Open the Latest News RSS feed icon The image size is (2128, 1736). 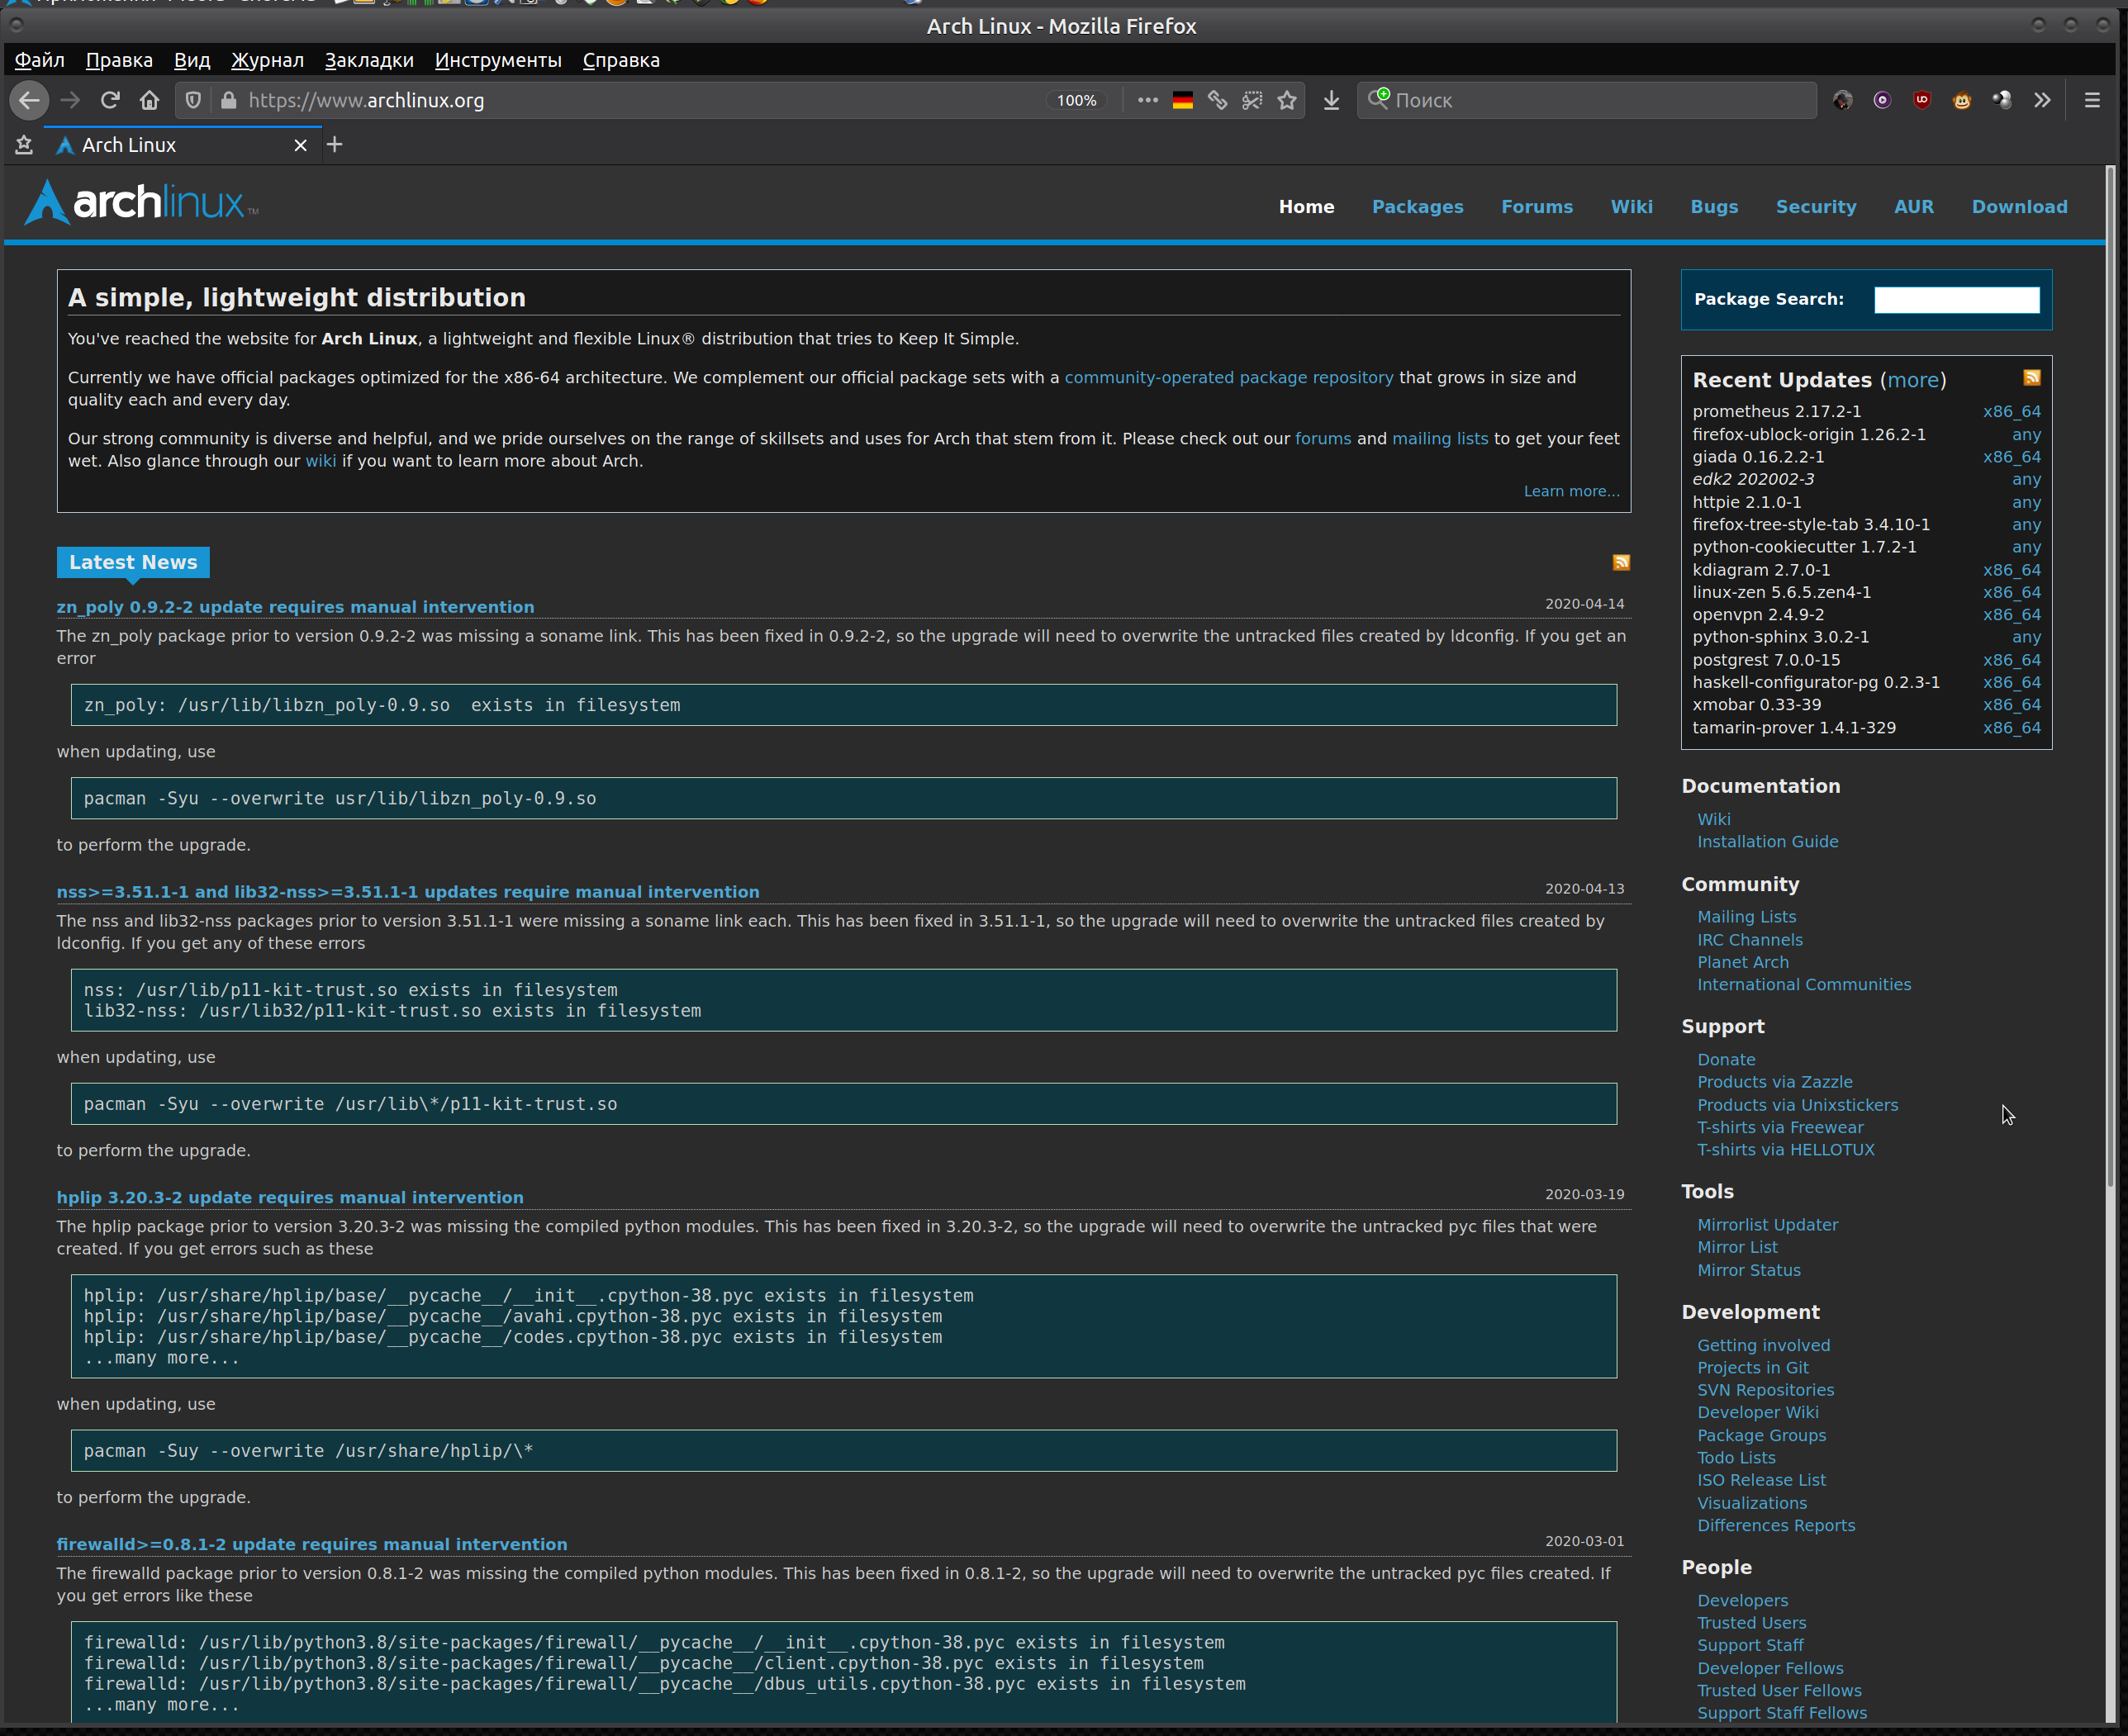pos(1621,563)
